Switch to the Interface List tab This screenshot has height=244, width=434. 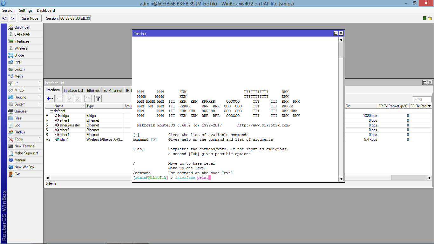point(73,91)
